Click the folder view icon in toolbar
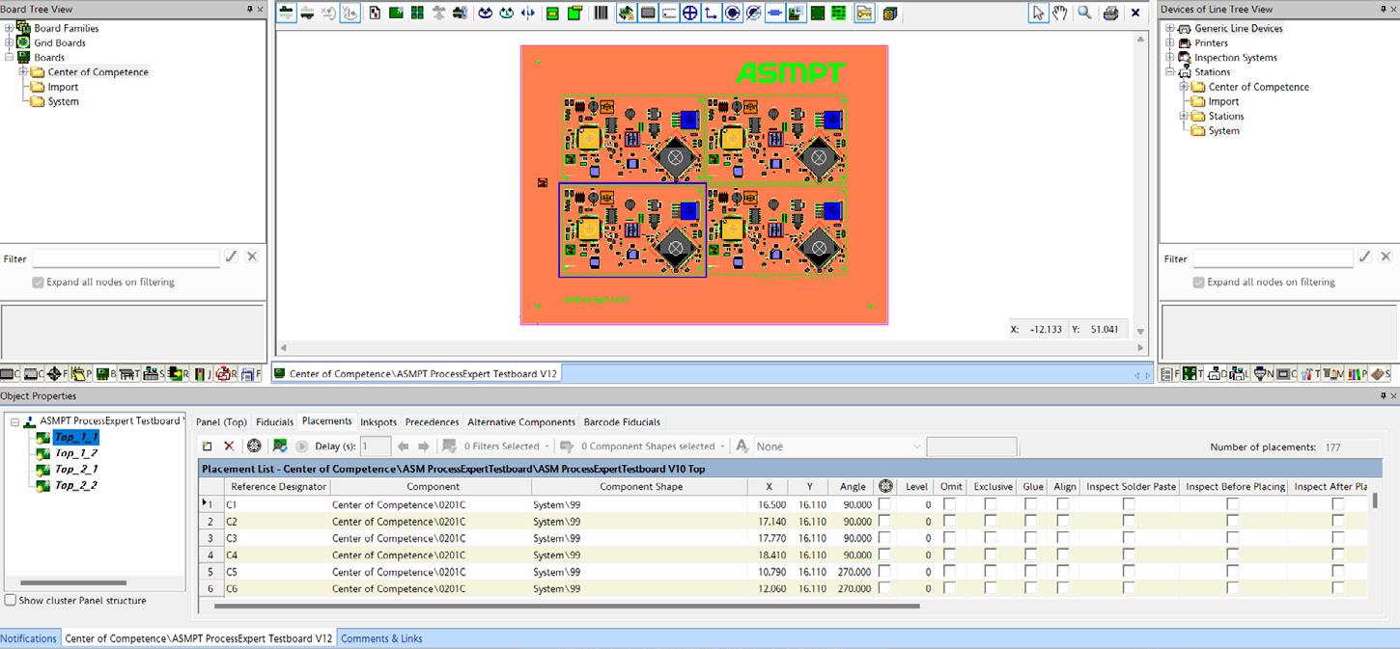The image size is (1400, 649). 863,13
